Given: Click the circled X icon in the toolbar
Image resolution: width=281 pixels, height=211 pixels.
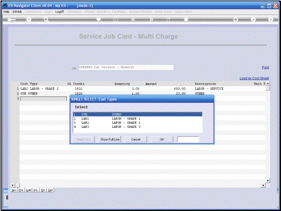Looking at the screenshot, I should click(x=271, y=19).
